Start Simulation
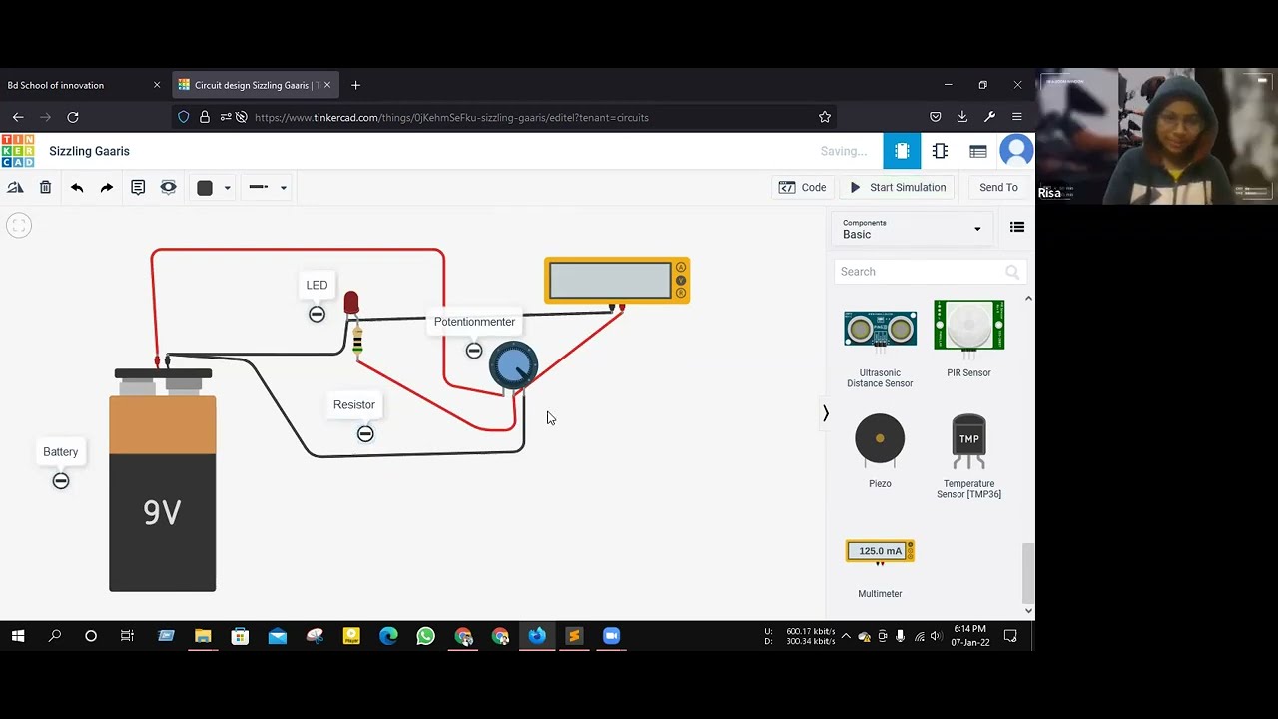This screenshot has width=1278, height=719. pyautogui.click(x=898, y=187)
